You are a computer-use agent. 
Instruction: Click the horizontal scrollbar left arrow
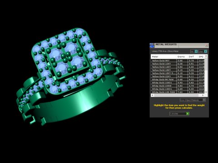[x=152, y=95]
